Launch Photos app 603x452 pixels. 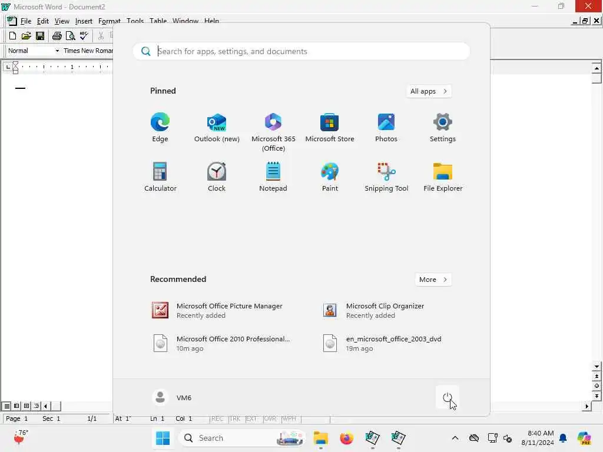coord(386,128)
